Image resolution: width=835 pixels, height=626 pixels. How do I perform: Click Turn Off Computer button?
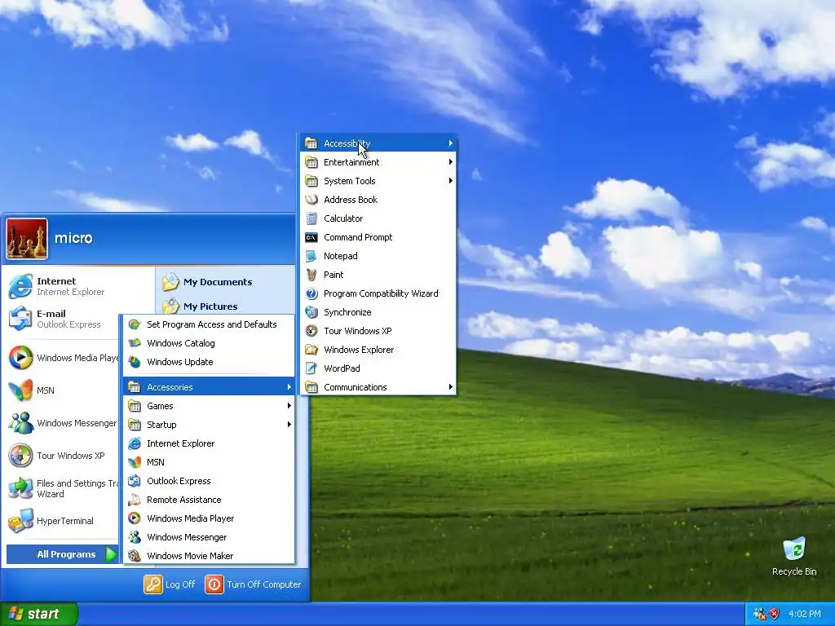pyautogui.click(x=254, y=584)
